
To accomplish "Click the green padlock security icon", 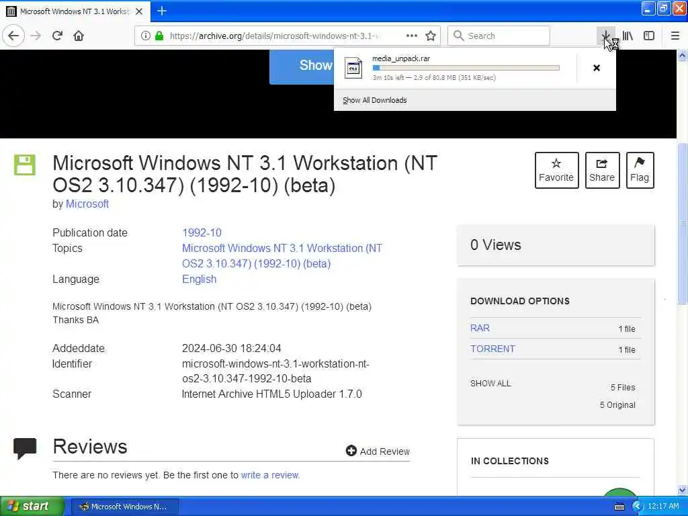I will pyautogui.click(x=159, y=36).
